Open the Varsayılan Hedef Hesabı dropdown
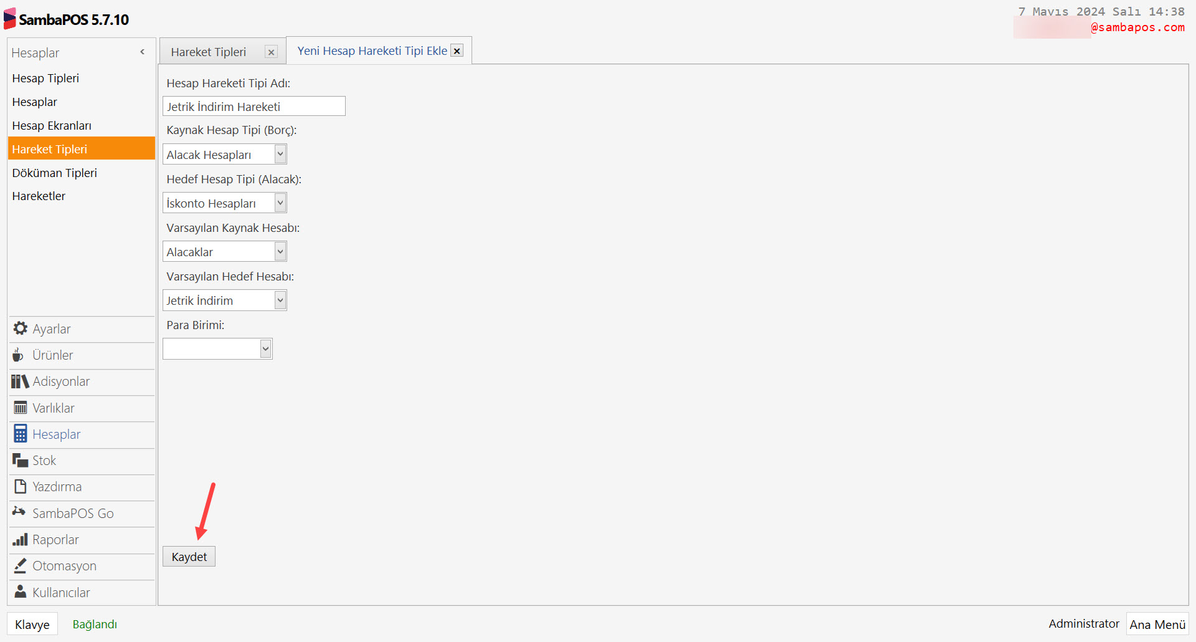The height and width of the screenshot is (642, 1196). pos(280,300)
